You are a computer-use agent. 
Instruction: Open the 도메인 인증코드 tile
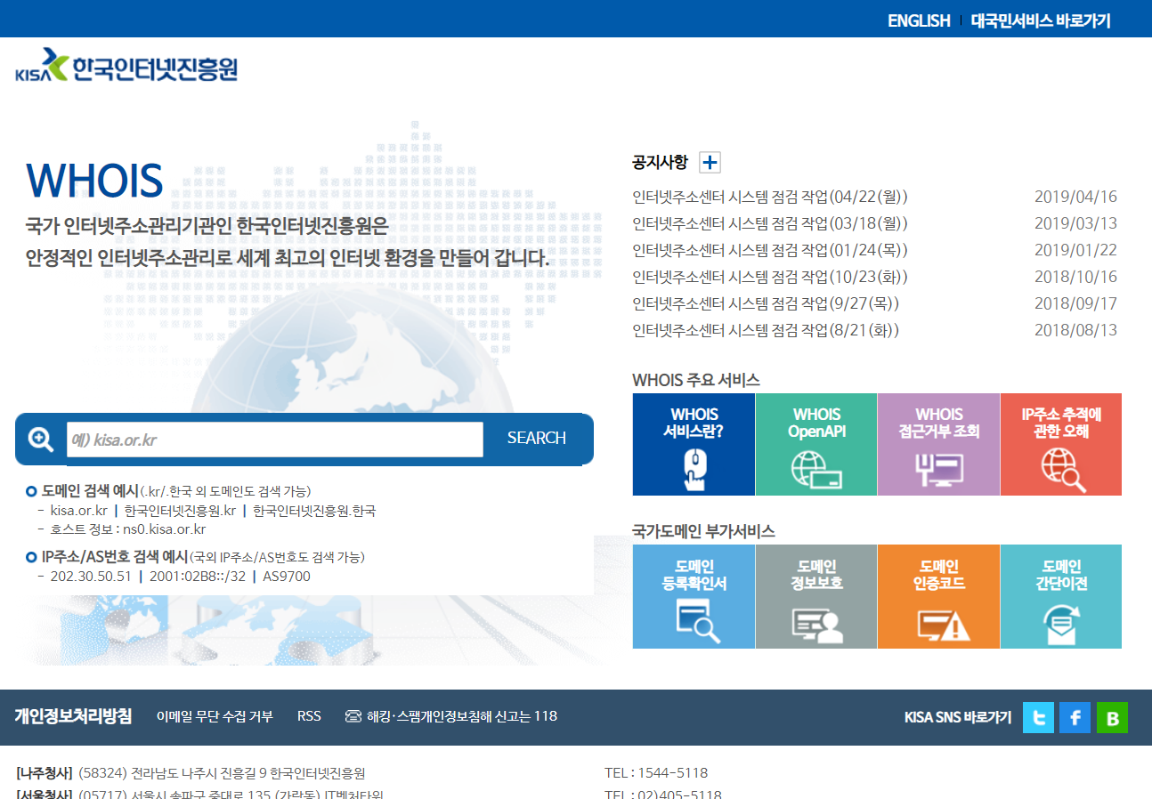pyautogui.click(x=938, y=596)
